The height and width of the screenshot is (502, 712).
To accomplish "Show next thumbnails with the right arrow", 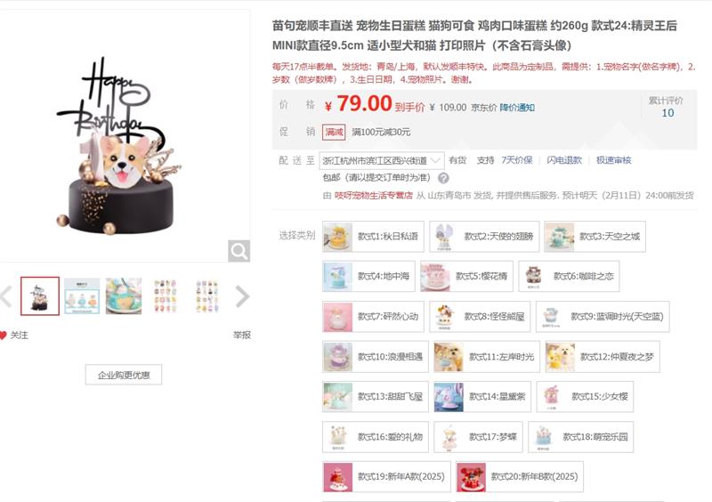I will click(242, 296).
